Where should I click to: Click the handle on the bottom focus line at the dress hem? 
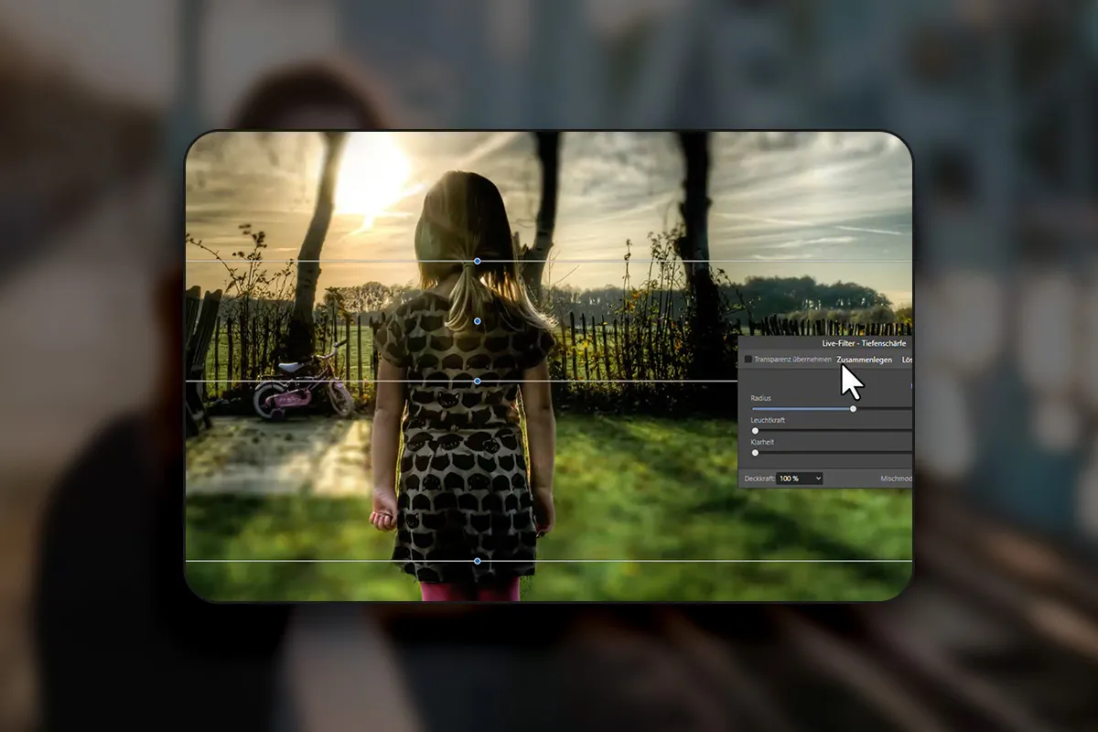478,561
